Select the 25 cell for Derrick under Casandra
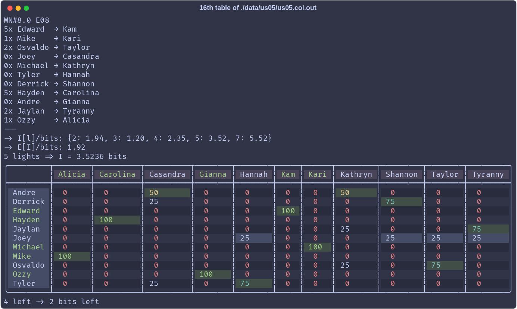This screenshot has width=517, height=309. (167, 201)
